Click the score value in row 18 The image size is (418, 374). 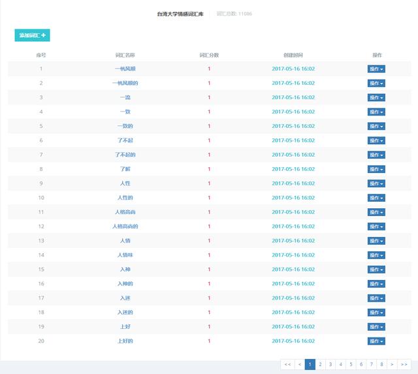[x=209, y=313]
